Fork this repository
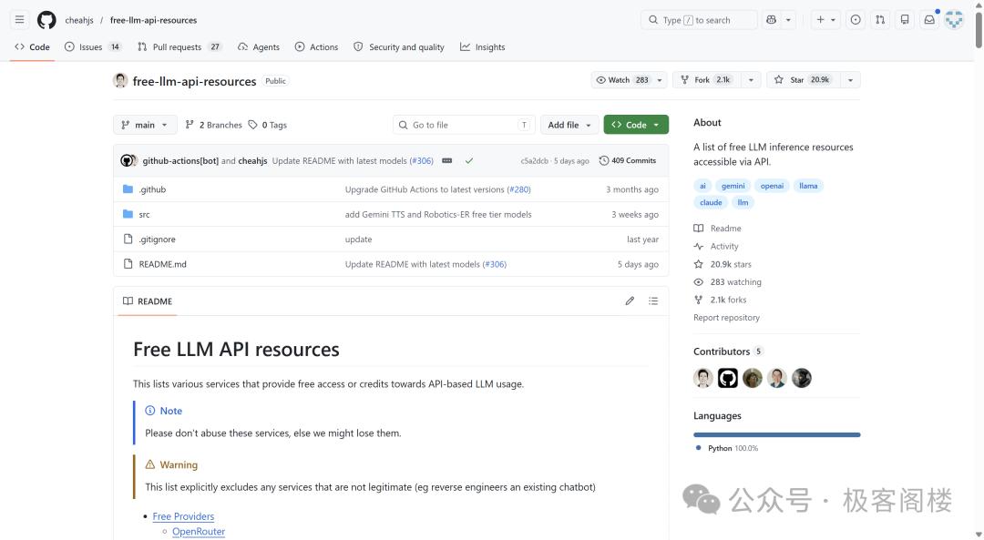Image resolution: width=984 pixels, height=540 pixels. (707, 79)
